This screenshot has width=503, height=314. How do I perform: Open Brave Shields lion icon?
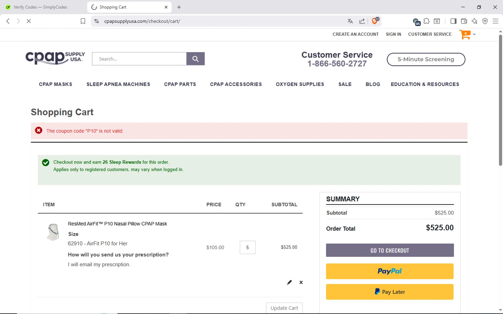click(x=375, y=21)
